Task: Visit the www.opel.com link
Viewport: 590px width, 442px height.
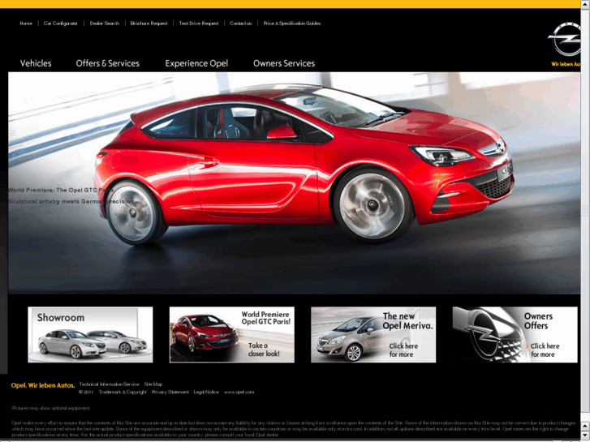Action: (239, 392)
